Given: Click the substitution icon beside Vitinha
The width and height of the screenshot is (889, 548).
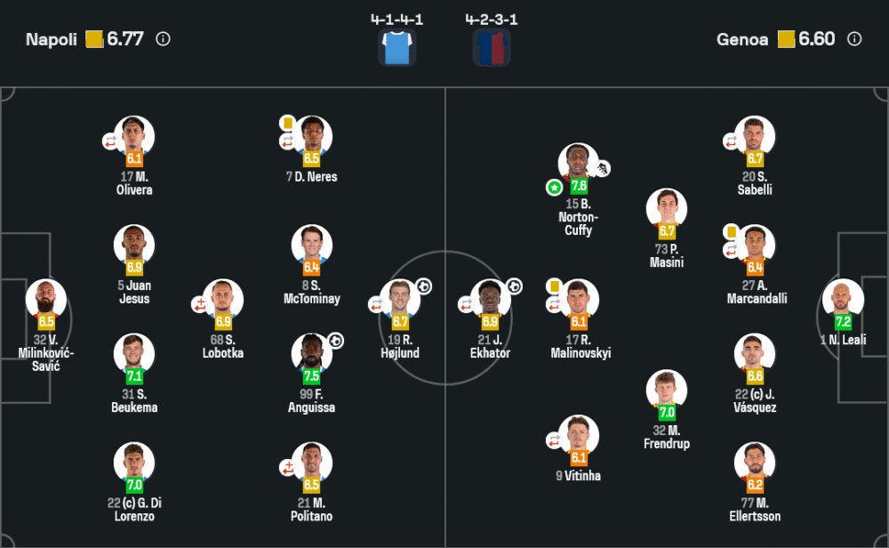Looking at the screenshot, I should click(554, 440).
